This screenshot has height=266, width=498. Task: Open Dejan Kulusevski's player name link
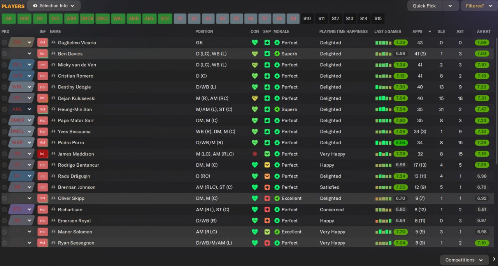(x=77, y=98)
